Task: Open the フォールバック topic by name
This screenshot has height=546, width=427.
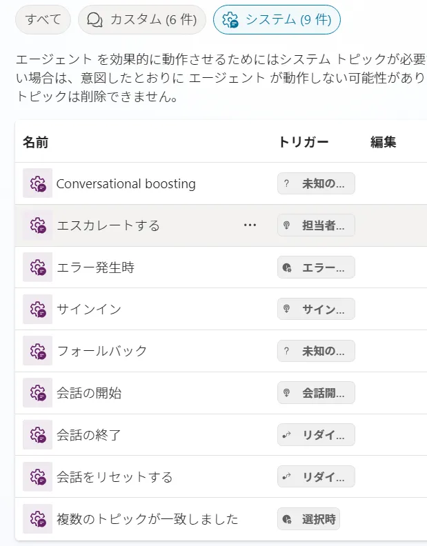Action: tap(102, 351)
